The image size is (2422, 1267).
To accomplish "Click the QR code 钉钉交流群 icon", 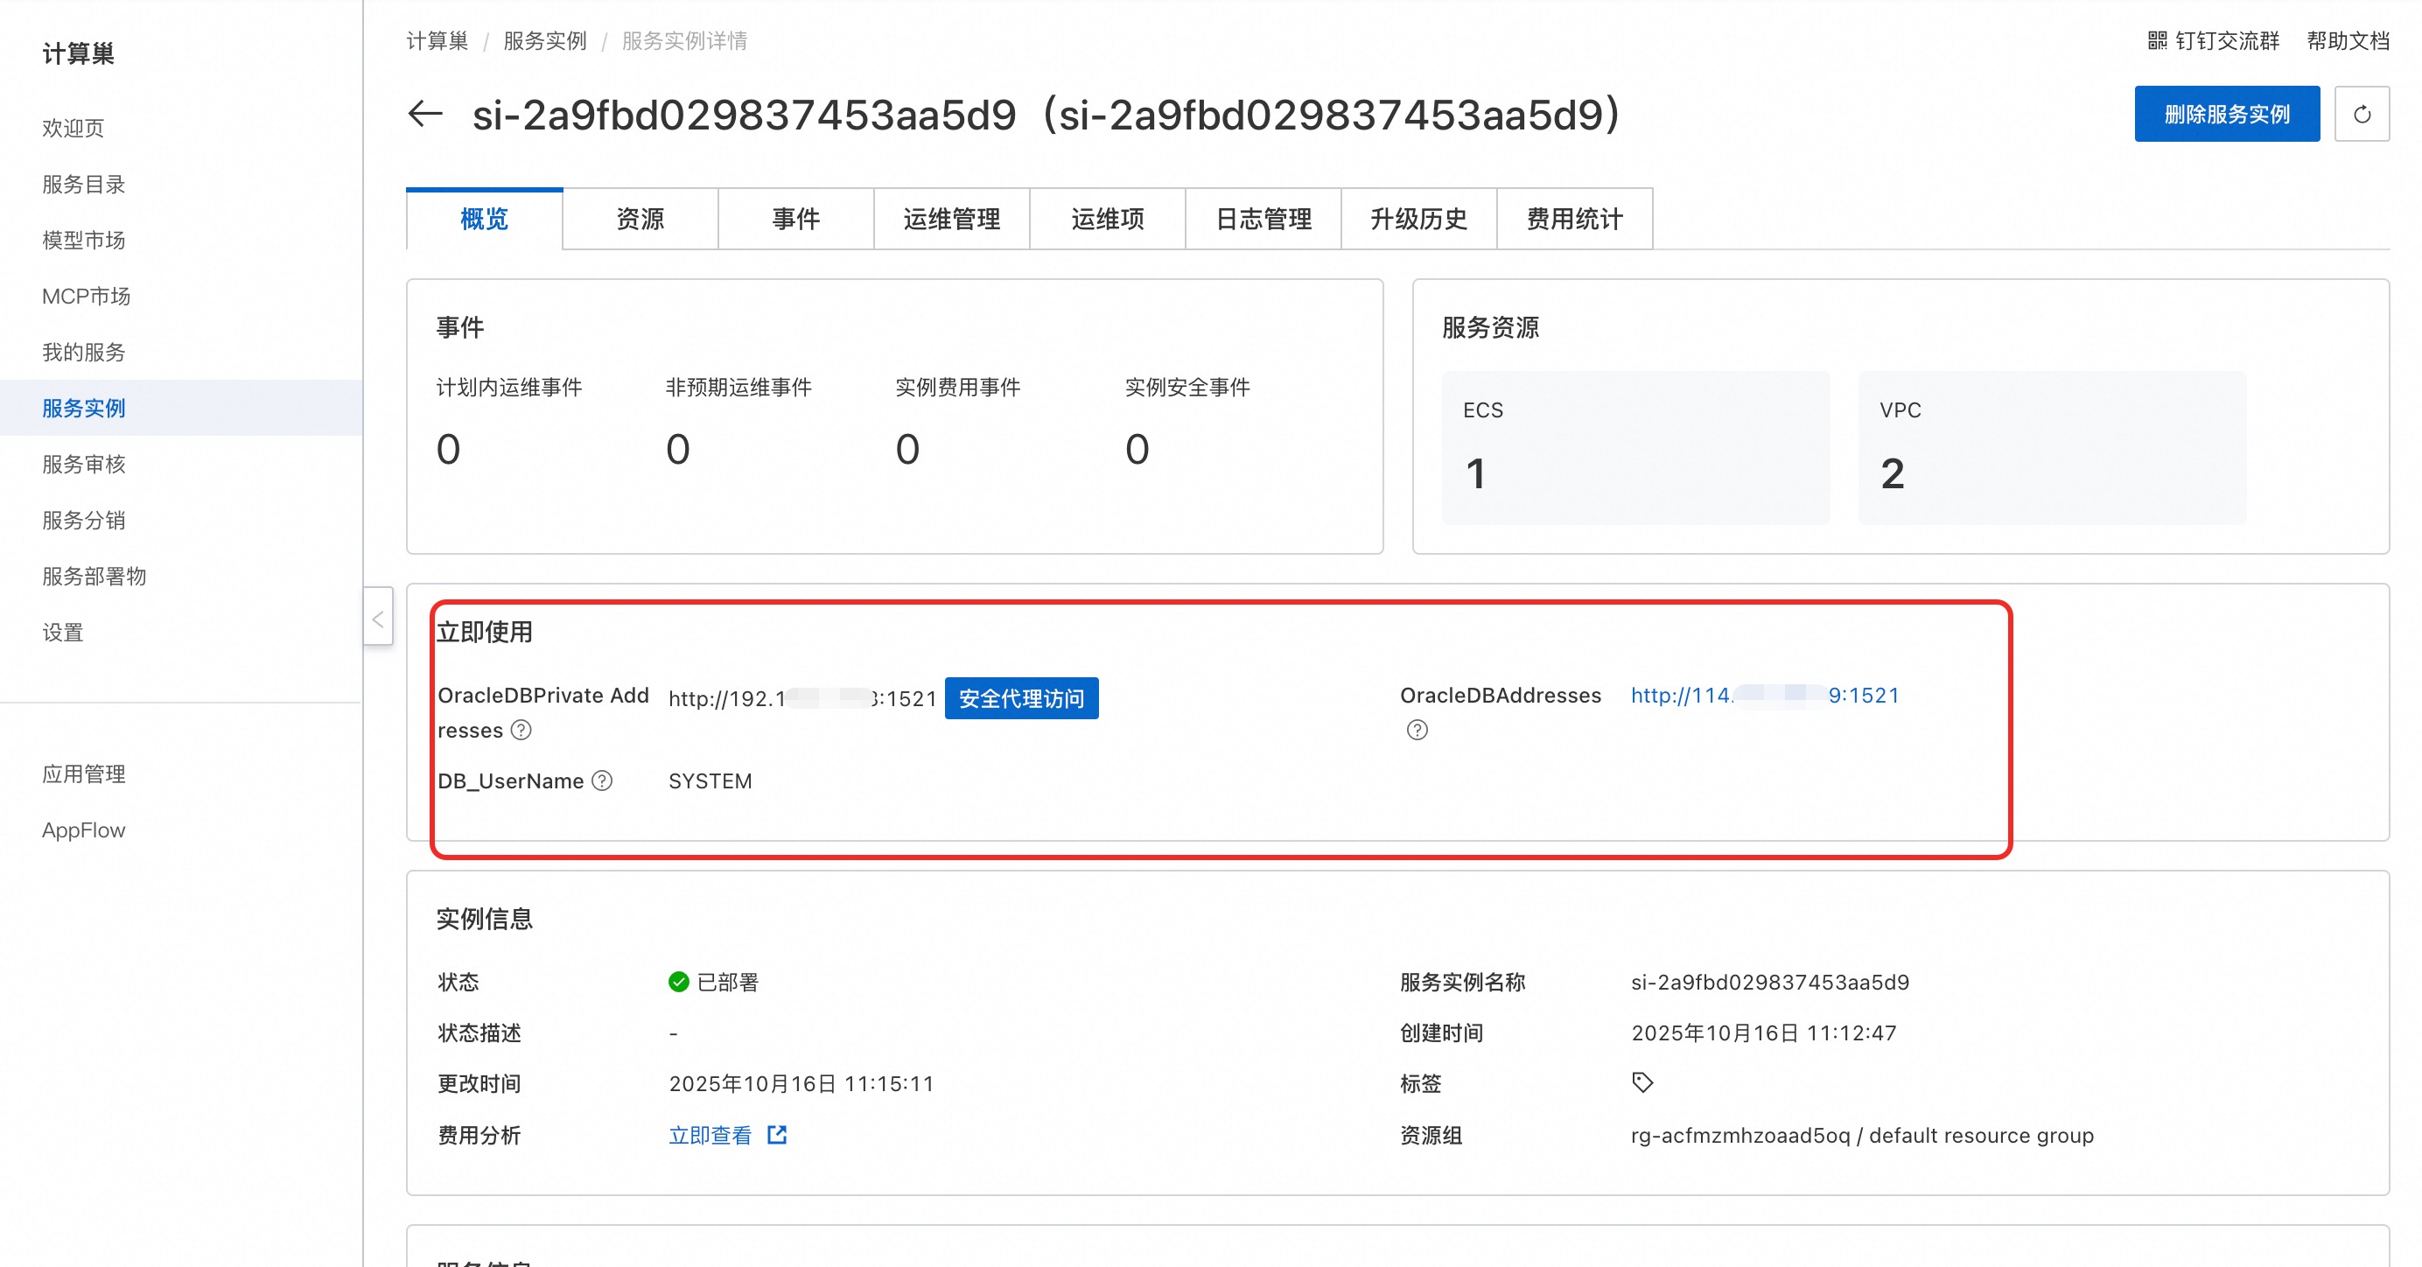I will pos(2157,40).
